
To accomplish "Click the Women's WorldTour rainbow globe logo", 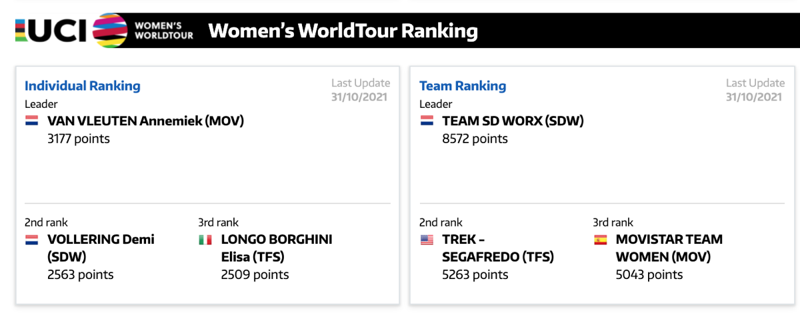I will coord(110,31).
